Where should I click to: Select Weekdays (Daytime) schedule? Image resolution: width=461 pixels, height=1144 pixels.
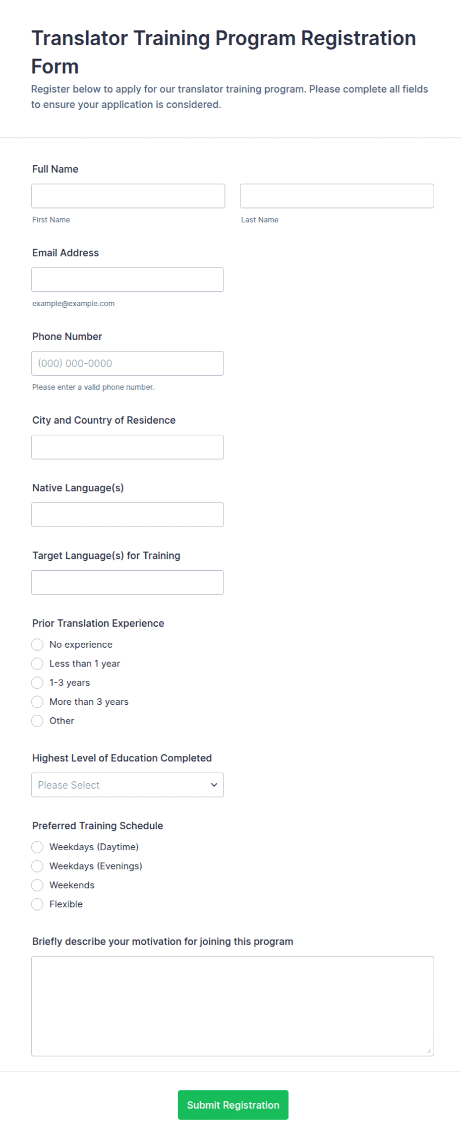coord(37,847)
